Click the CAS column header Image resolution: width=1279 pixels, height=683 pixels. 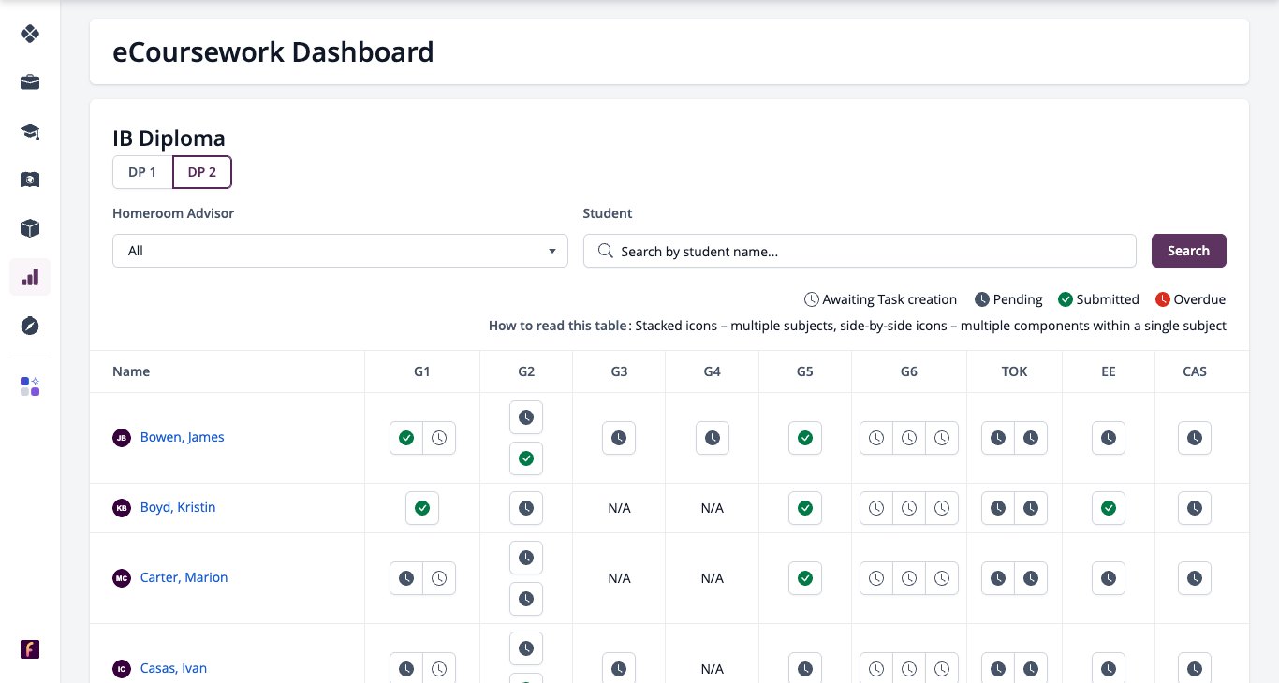1195,371
